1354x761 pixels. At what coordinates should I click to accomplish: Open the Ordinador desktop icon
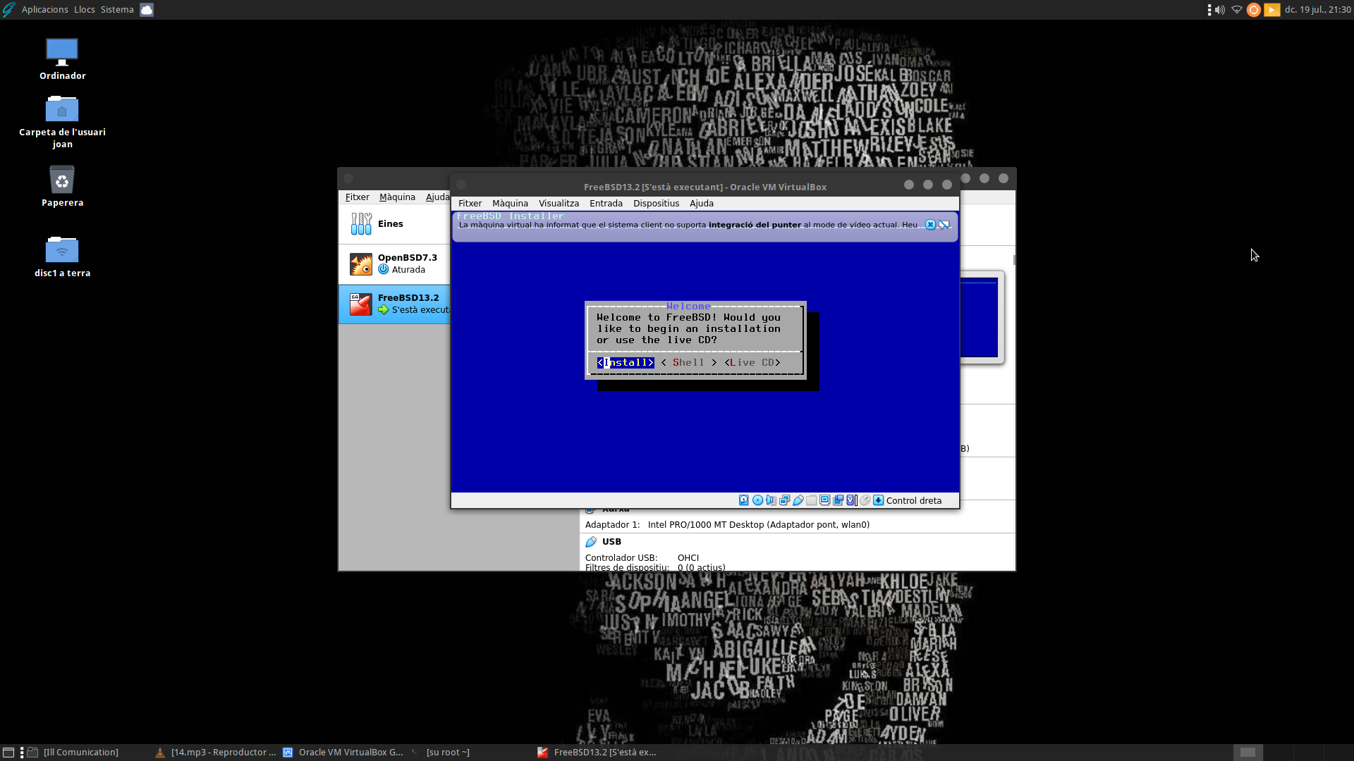tap(62, 59)
